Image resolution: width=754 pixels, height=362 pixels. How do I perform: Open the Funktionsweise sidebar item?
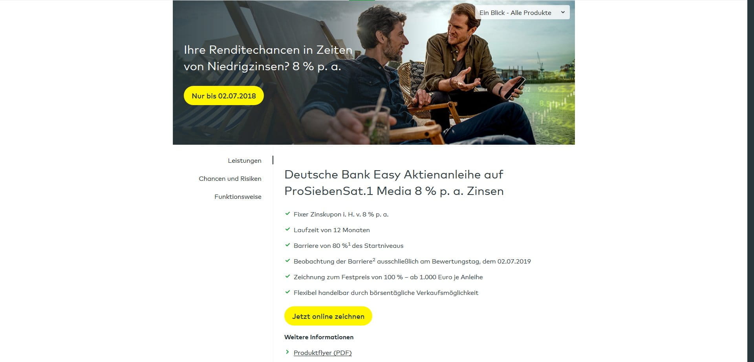click(238, 196)
